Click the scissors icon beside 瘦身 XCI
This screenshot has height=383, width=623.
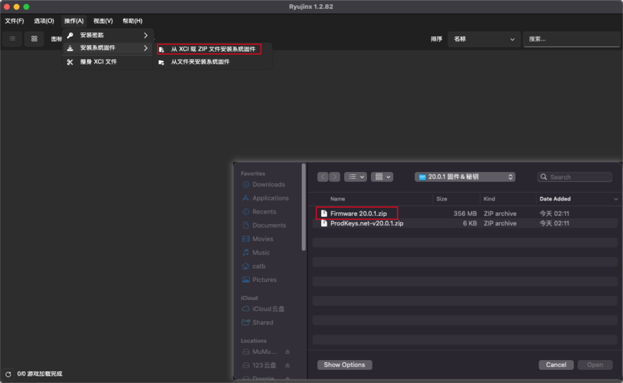coord(70,62)
